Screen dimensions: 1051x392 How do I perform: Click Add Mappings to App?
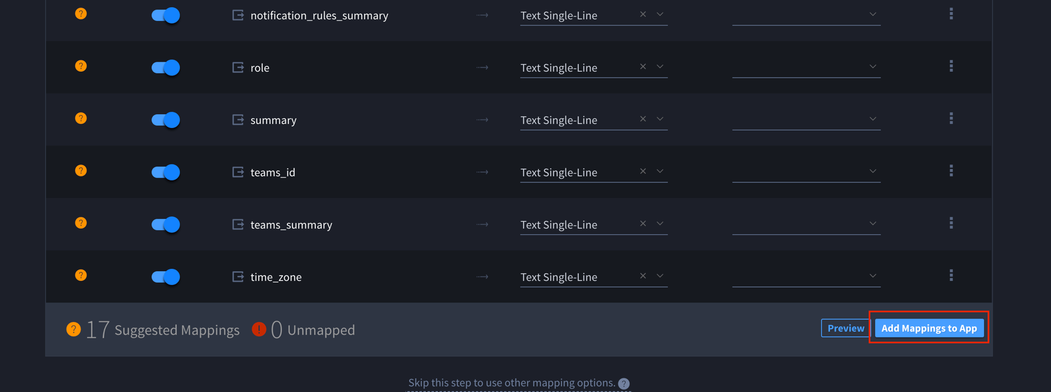click(928, 328)
